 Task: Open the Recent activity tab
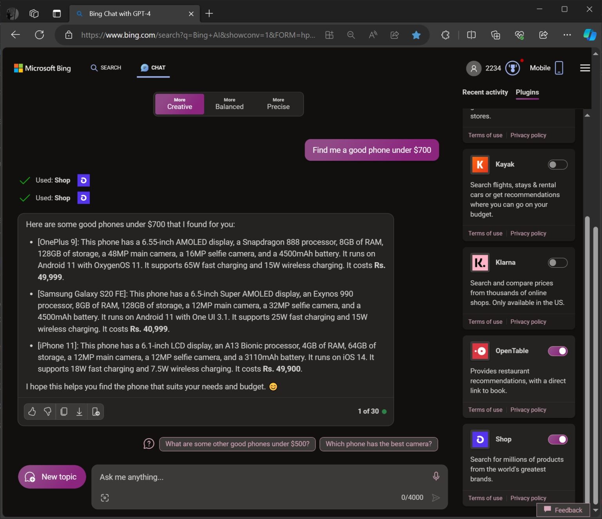pyautogui.click(x=485, y=92)
